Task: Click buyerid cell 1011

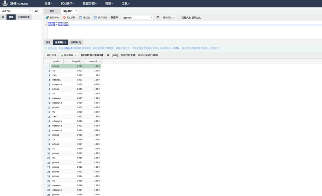Action: tap(76, 116)
